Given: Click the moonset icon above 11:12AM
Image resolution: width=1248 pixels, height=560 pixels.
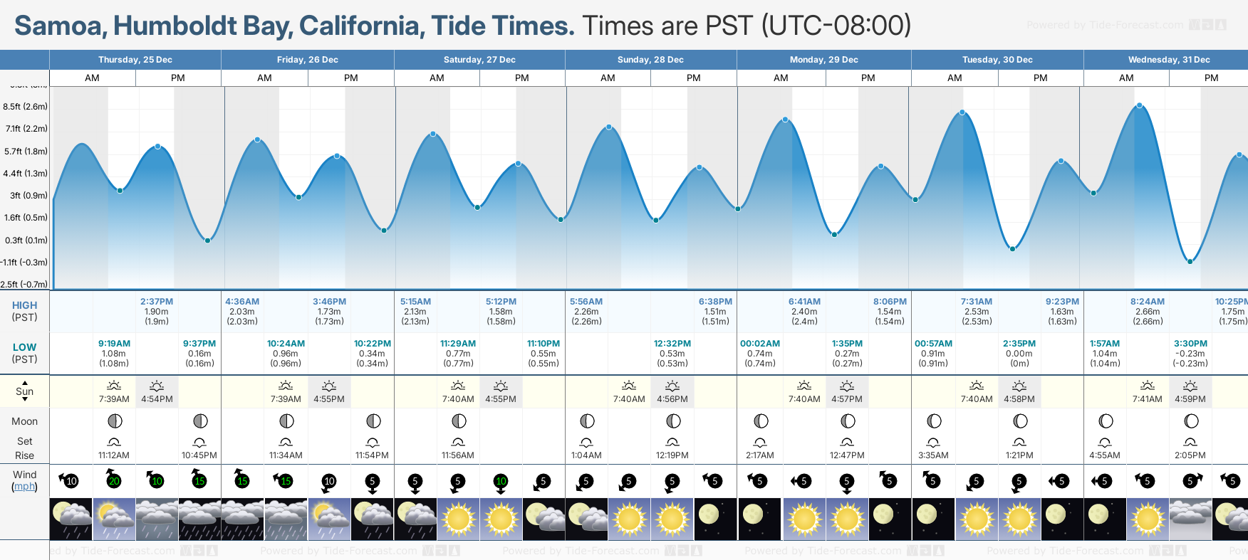Looking at the screenshot, I should [113, 442].
